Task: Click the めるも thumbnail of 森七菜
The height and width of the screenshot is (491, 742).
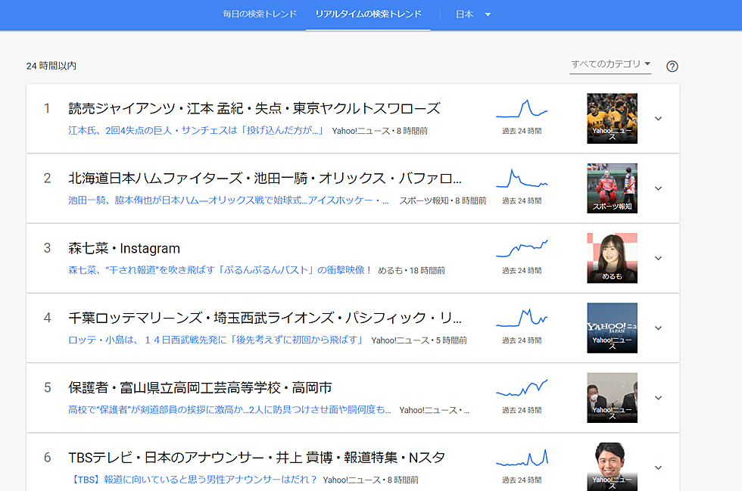Action: (x=612, y=258)
